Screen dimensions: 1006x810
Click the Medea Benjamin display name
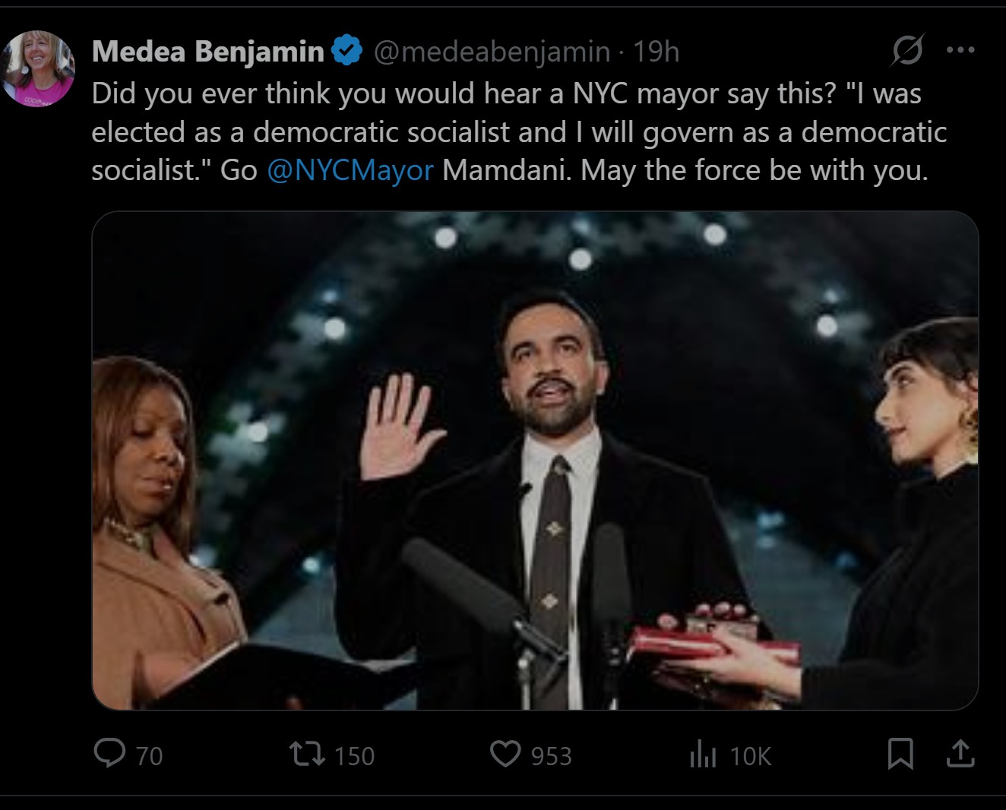pos(207,52)
